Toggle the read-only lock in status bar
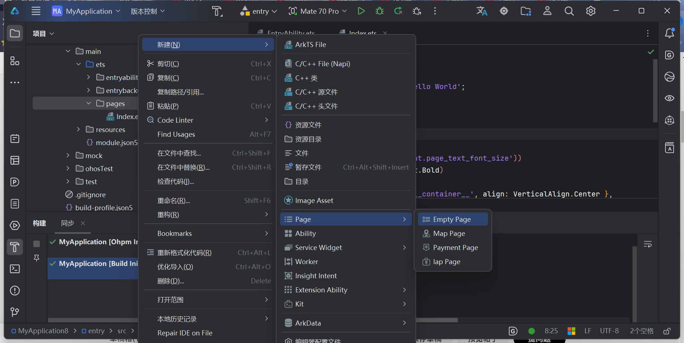Viewport: 684px width, 343px height. click(x=667, y=331)
